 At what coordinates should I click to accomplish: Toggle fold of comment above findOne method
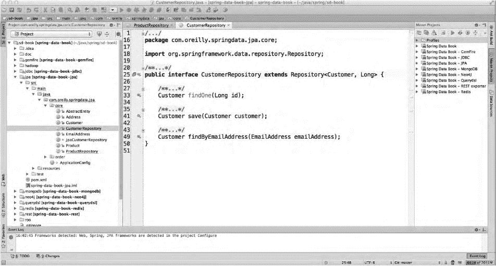(142, 88)
